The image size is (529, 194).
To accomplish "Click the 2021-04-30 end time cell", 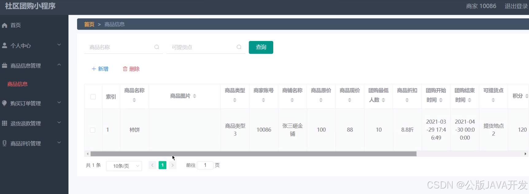I will (x=465, y=130).
